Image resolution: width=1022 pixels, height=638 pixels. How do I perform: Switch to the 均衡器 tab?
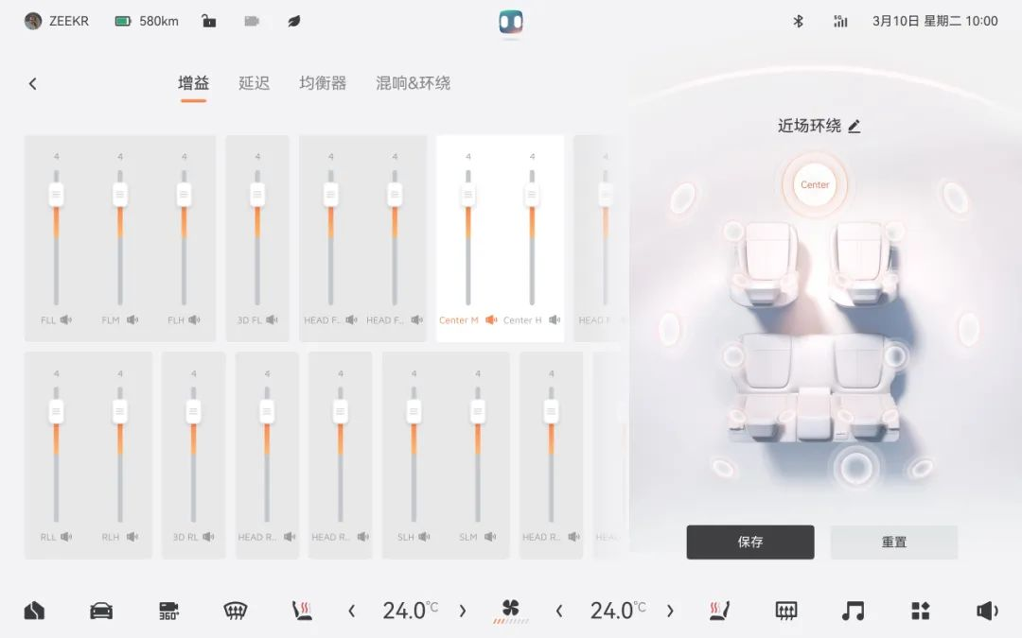click(x=323, y=83)
